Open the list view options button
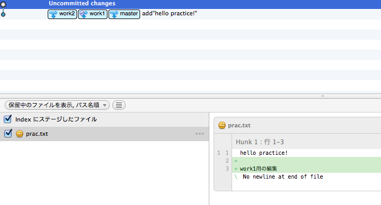This screenshot has height=205, width=381. point(119,105)
